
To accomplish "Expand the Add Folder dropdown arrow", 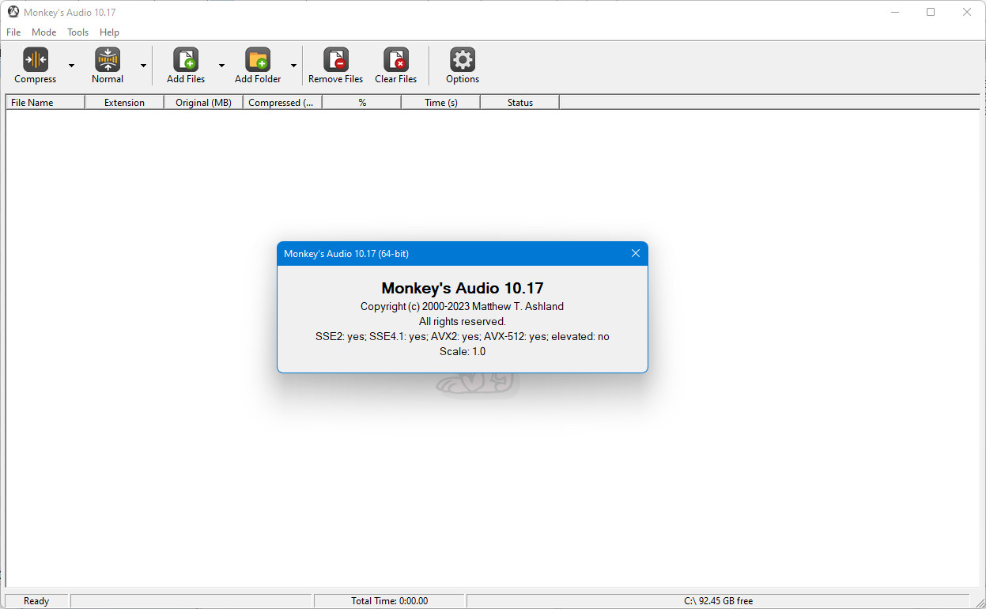I will (293, 66).
